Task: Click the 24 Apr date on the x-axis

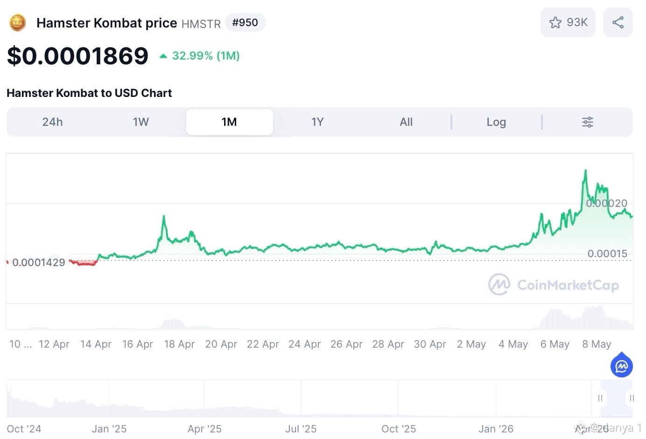Action: pos(304,344)
